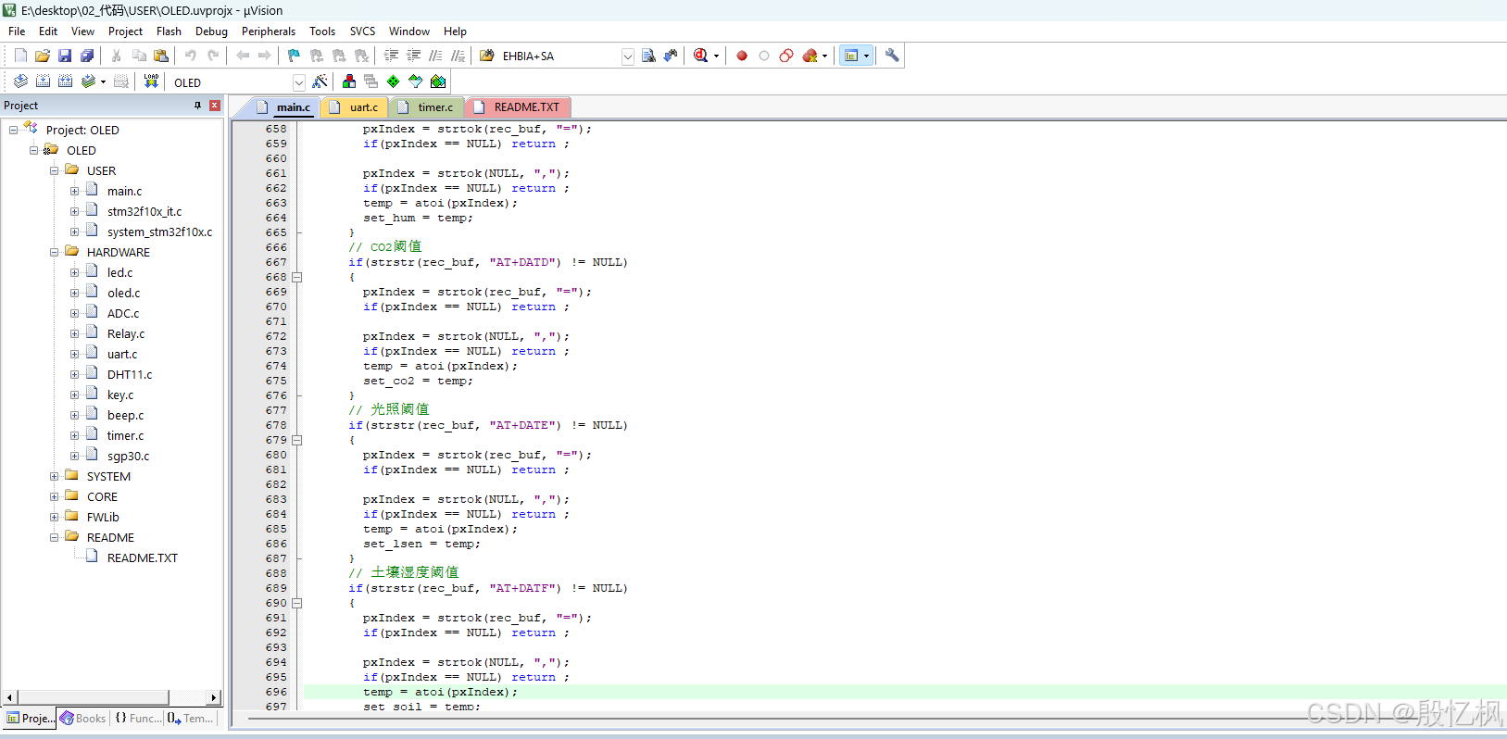
Task: Start the debug session with the magnifier 'd' icon
Action: (x=701, y=56)
